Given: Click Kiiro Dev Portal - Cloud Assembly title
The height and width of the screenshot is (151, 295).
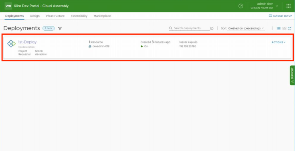Looking at the screenshot, I should [41, 6].
